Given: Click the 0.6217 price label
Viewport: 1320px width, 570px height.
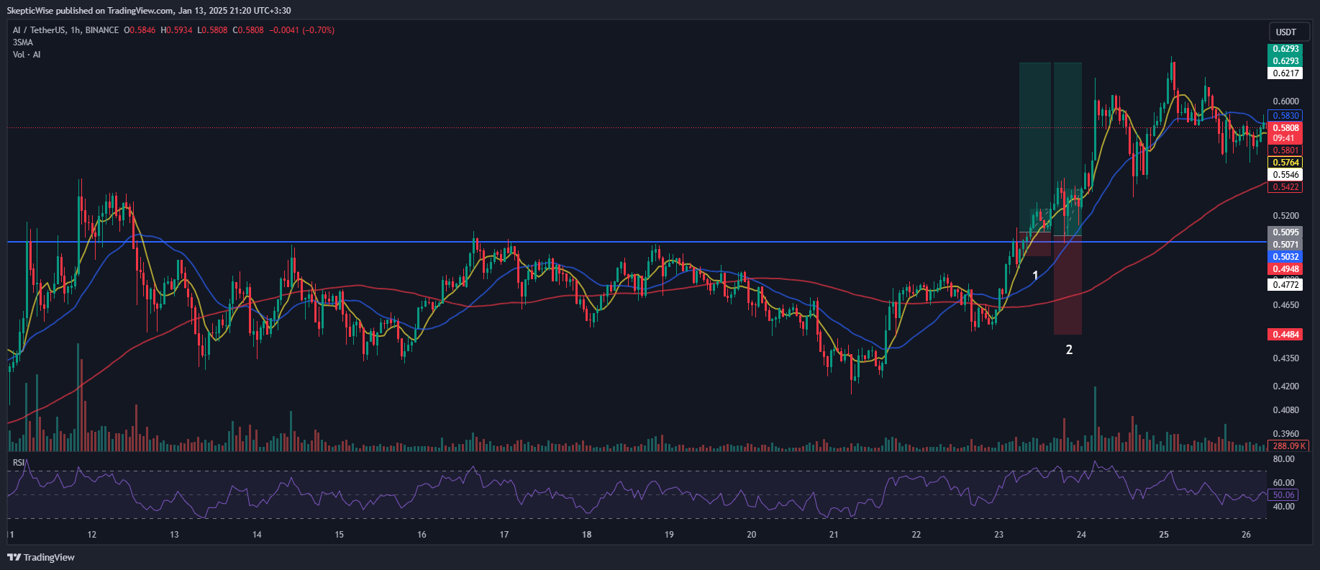Looking at the screenshot, I should (x=1285, y=73).
